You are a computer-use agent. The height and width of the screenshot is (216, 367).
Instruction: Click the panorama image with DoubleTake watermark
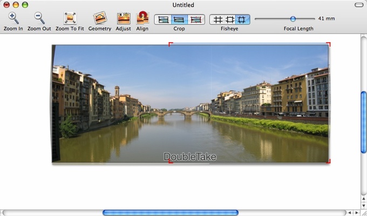click(190, 103)
